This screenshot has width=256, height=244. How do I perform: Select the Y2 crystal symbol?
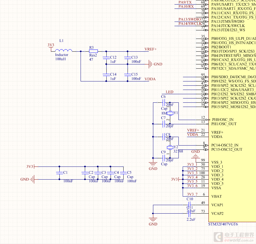[170, 147]
